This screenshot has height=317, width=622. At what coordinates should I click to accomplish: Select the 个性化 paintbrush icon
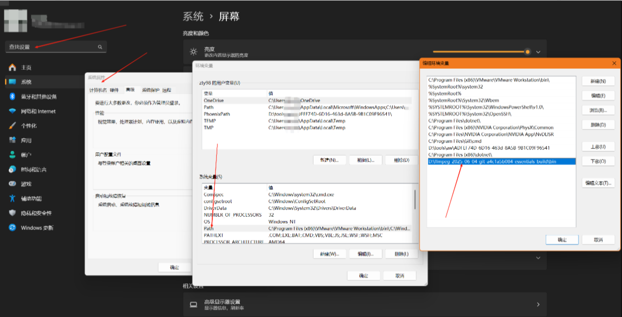point(12,126)
